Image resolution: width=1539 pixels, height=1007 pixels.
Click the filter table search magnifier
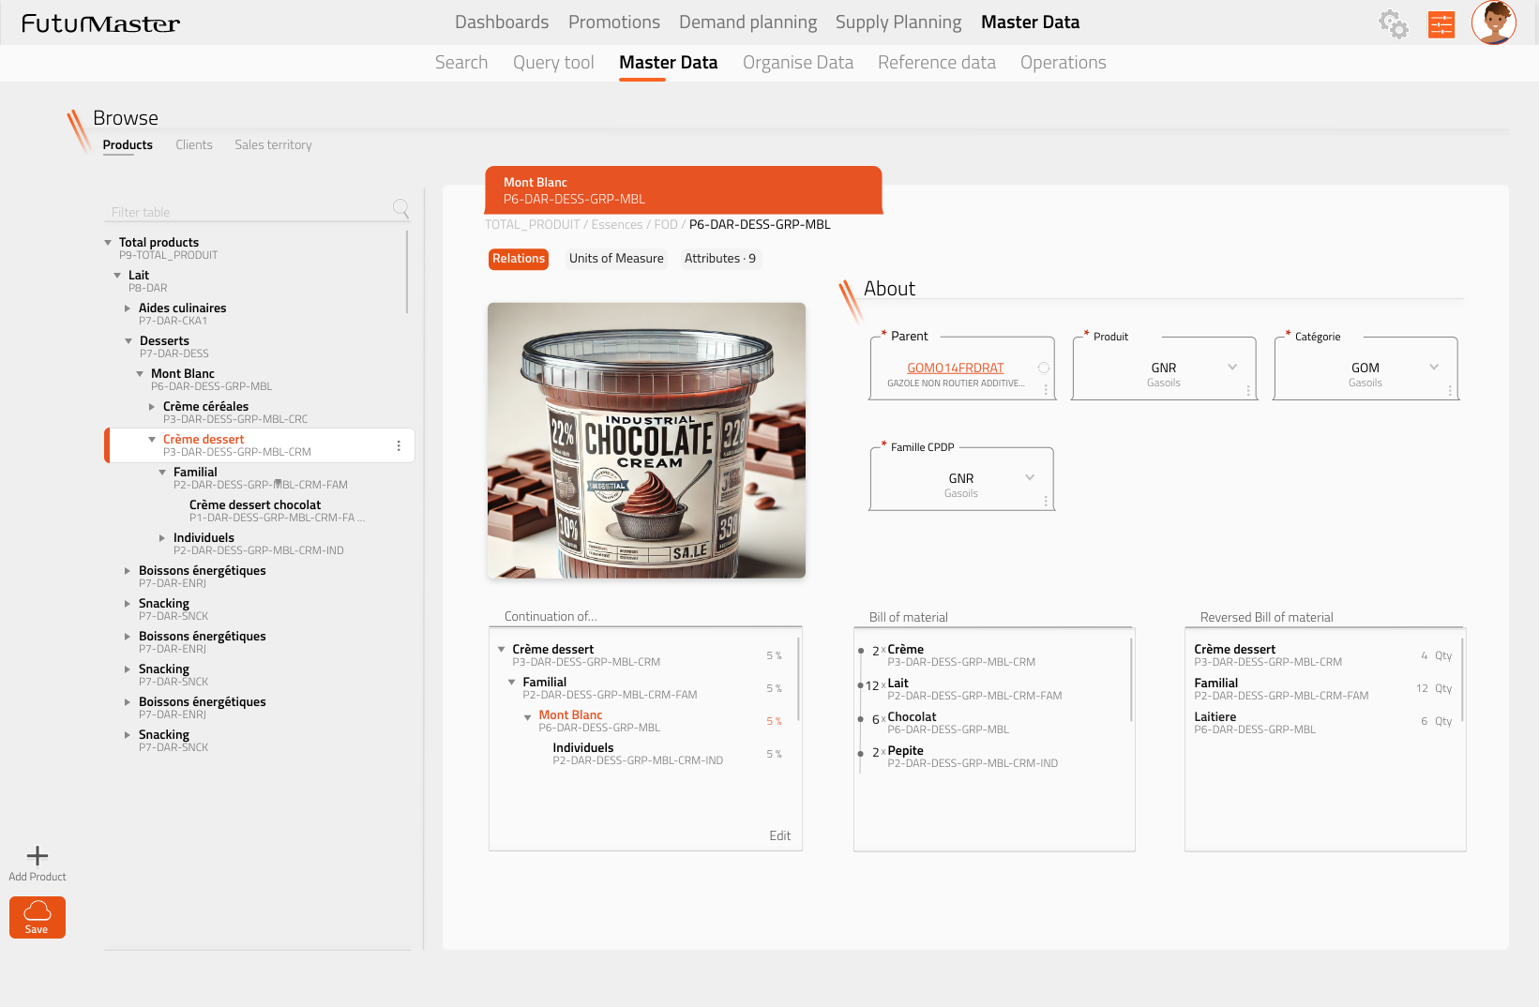point(400,208)
